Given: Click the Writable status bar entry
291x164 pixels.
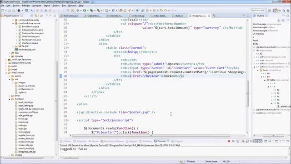Looking at the screenshot, I should coord(191,161).
